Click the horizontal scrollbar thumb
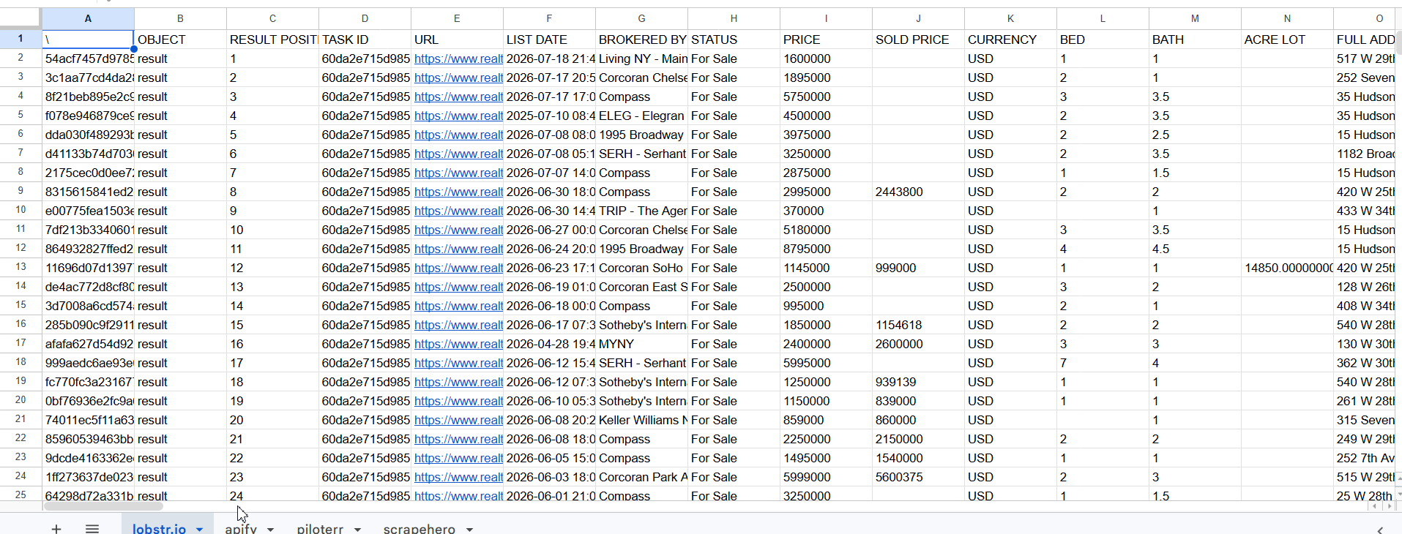The height and width of the screenshot is (534, 1402). click(x=103, y=506)
